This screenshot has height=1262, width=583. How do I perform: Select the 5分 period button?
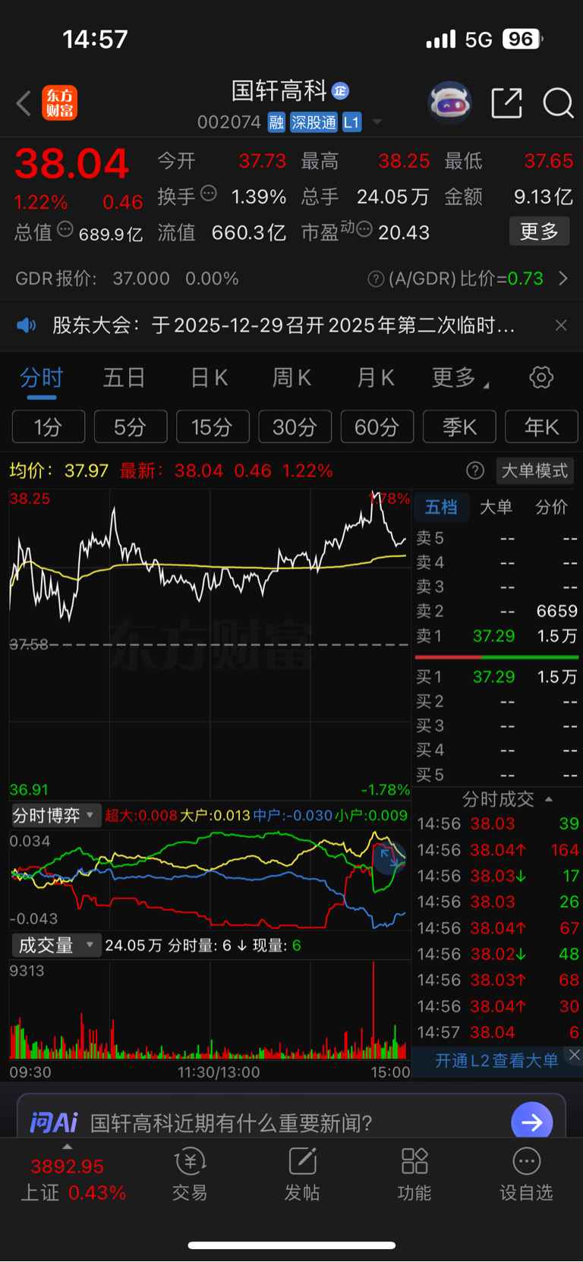coord(131,426)
